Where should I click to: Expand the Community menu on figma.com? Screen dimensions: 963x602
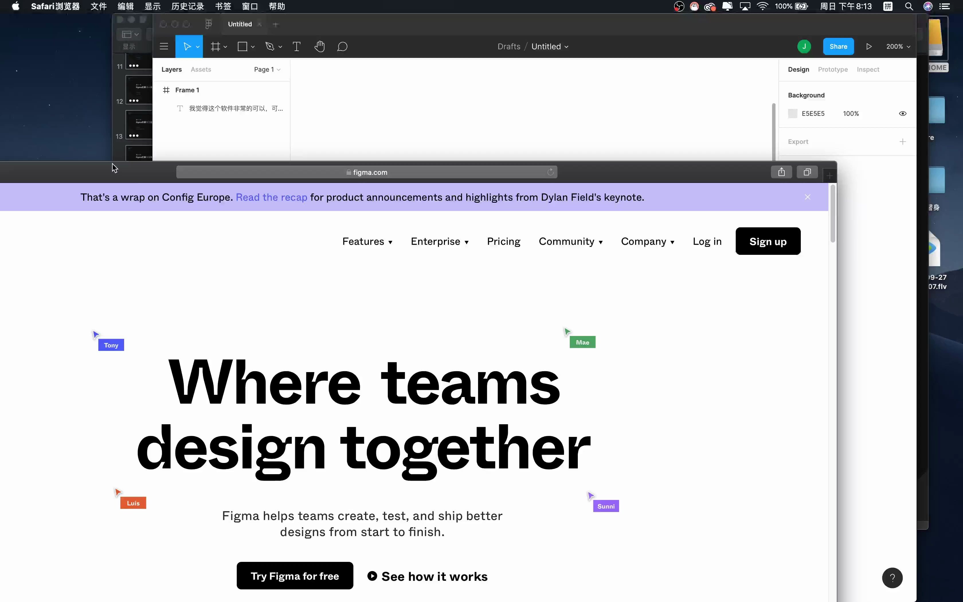point(571,241)
